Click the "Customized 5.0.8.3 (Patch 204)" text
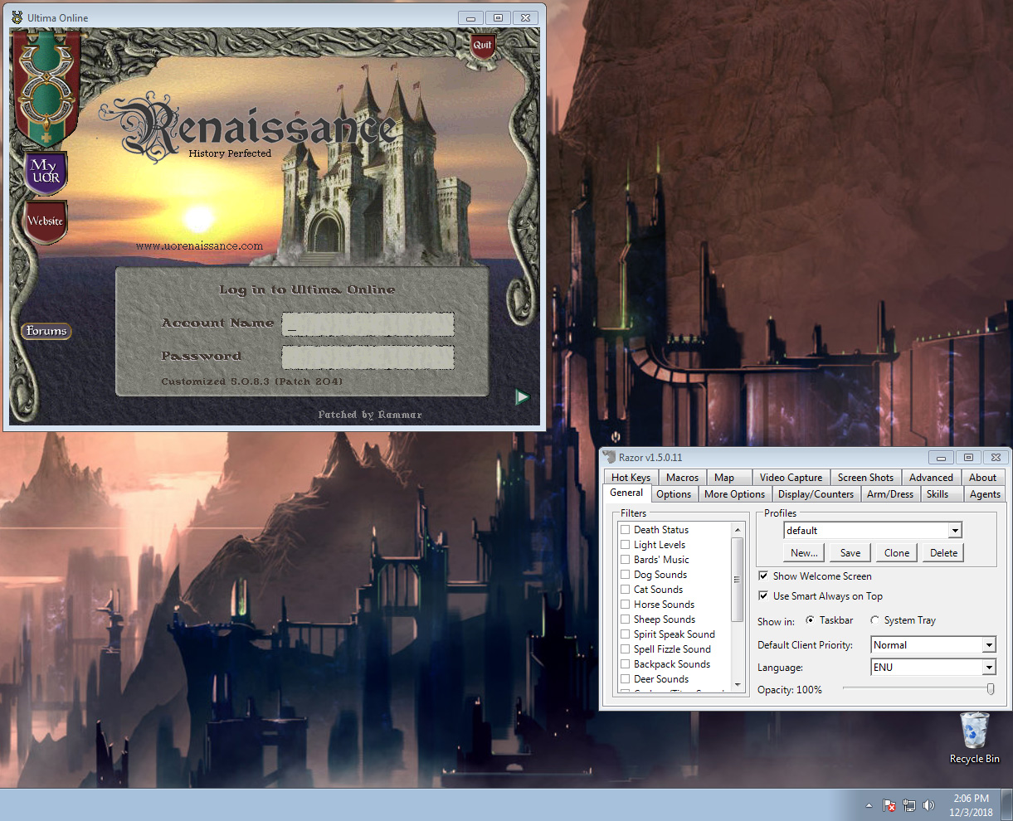 (251, 381)
